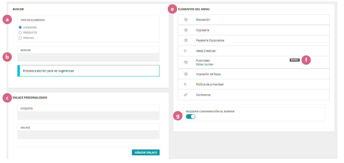Click the category icon beside Rotulación
Viewport: 344px width, 163px height.
click(x=186, y=20)
